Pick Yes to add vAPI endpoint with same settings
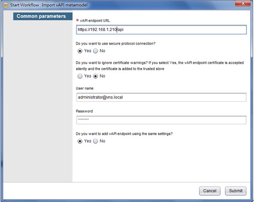 (80, 141)
